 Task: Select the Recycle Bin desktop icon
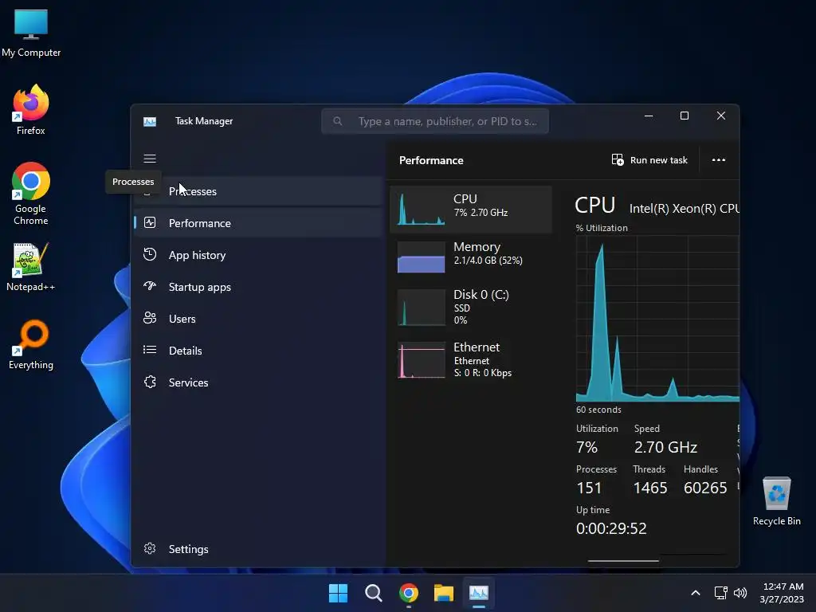(776, 501)
